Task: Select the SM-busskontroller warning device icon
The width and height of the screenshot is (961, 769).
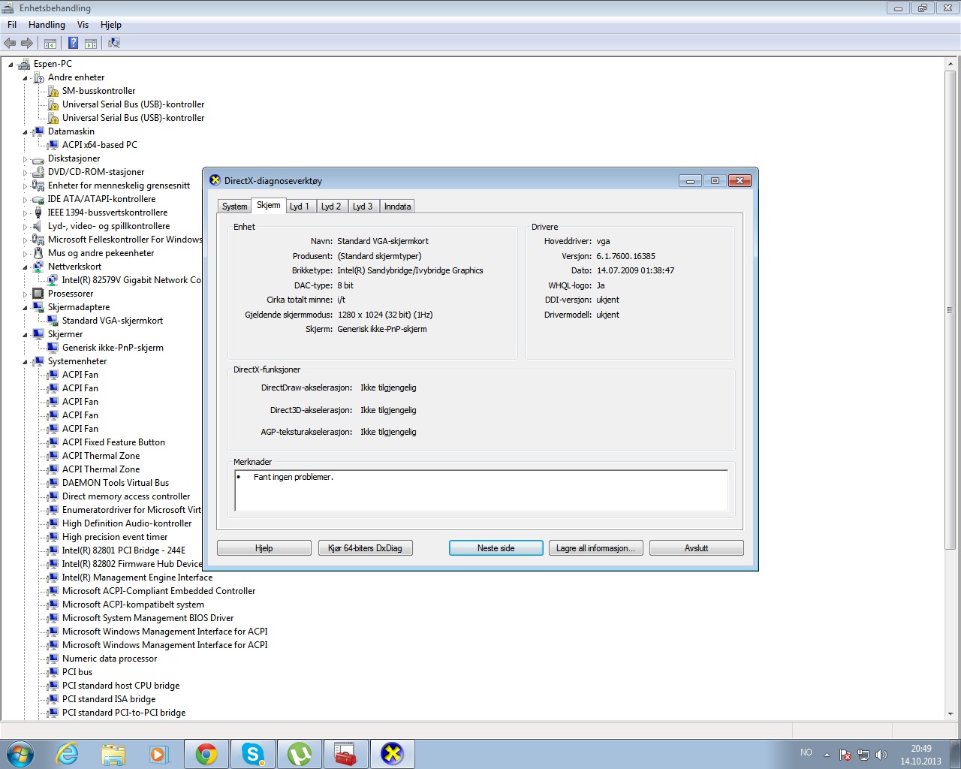Action: 53,91
